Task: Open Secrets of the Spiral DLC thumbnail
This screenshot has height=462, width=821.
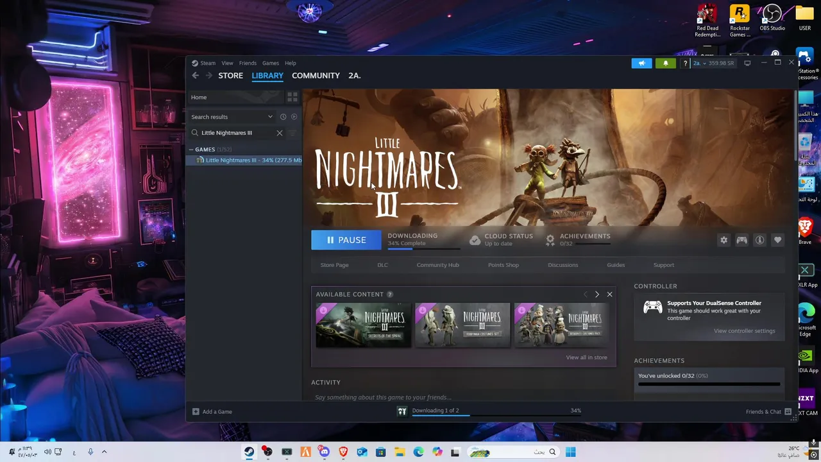Action: coord(363,325)
